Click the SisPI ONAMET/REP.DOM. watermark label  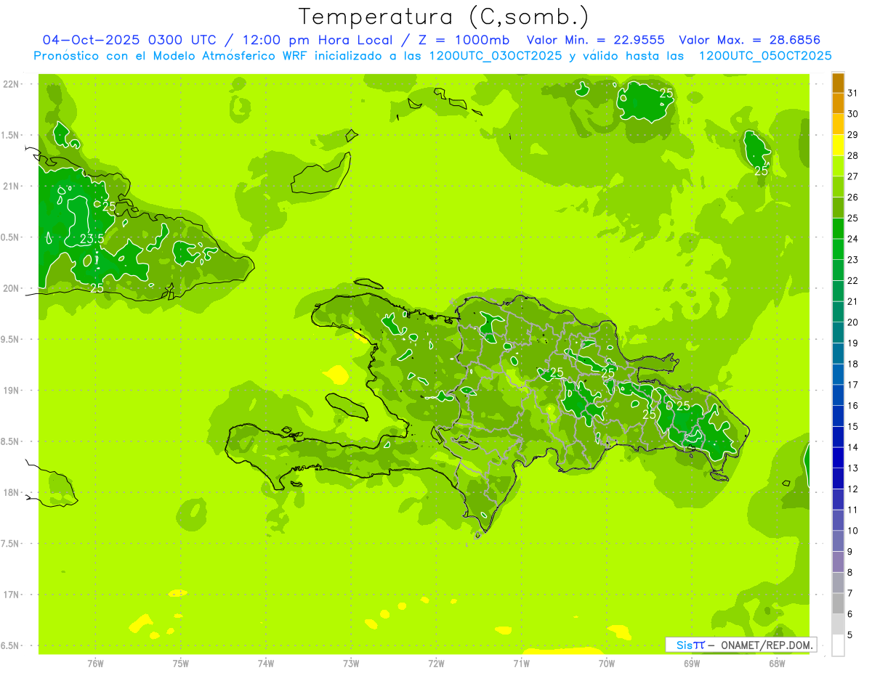[x=740, y=645]
